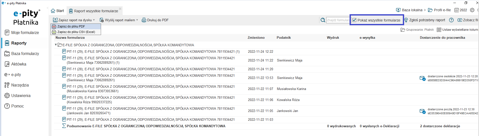This screenshot has height=136, width=479.
Task: Click the settings gear icon next to the year
Action: coord(472,10)
